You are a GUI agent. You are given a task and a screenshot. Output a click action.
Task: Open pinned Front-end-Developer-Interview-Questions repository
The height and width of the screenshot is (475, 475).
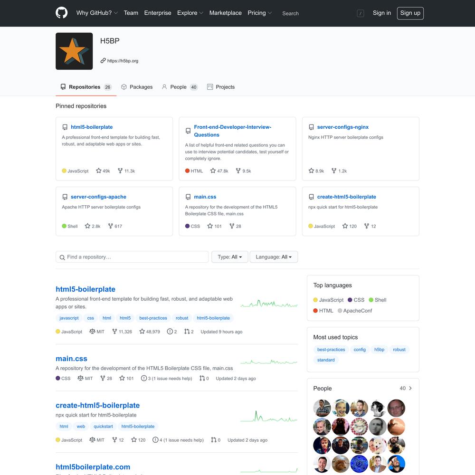[x=233, y=131]
